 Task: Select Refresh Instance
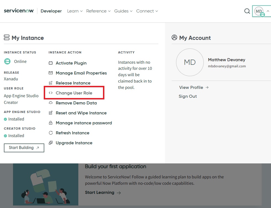coord(73,133)
